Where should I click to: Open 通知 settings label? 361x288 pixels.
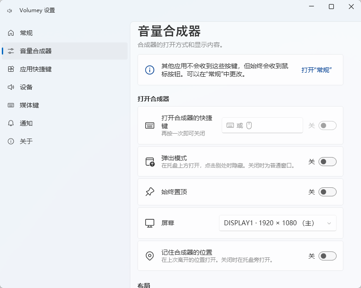coord(26,123)
